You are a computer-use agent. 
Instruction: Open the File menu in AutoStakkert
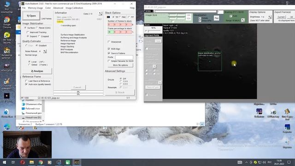(24, 8)
